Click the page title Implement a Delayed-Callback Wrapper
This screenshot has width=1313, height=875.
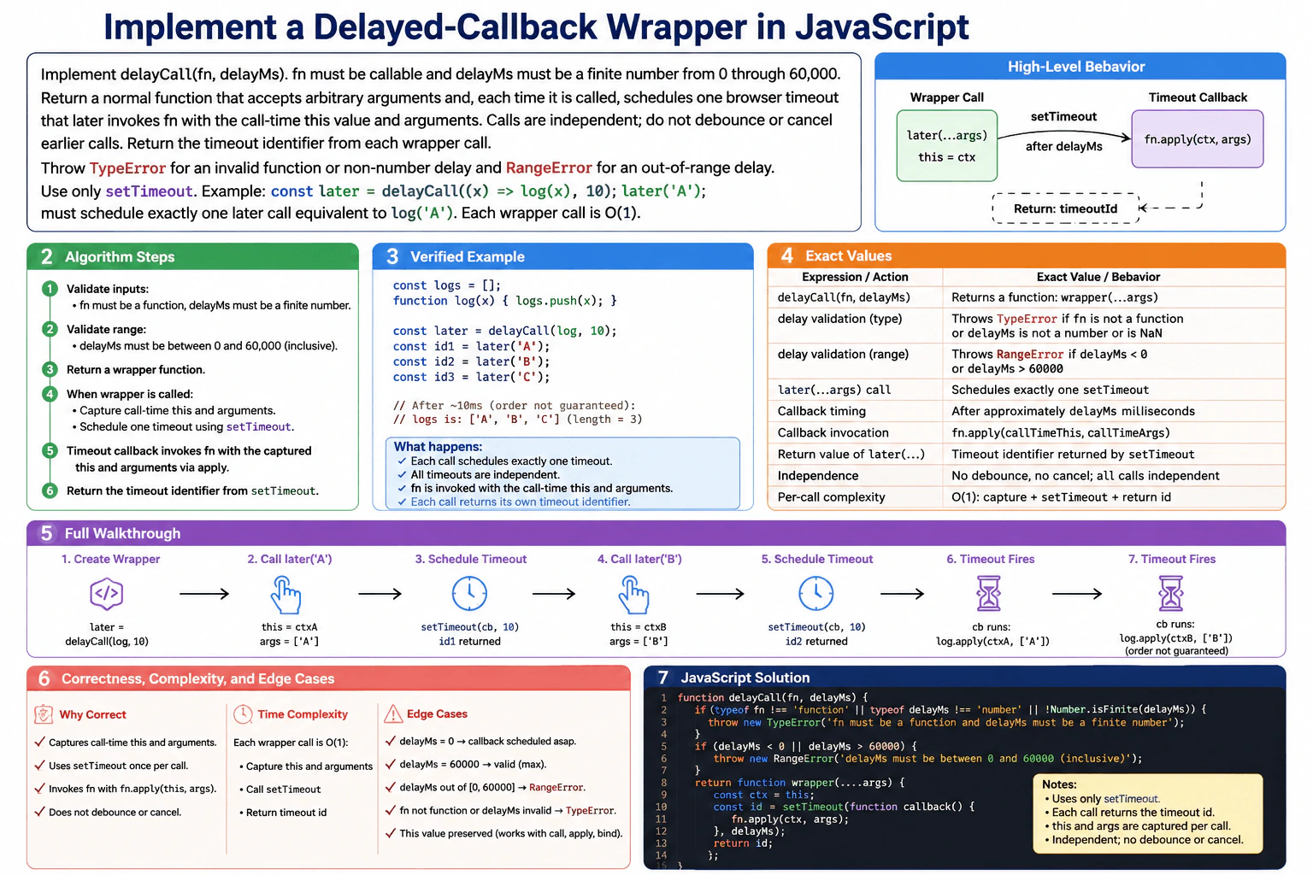click(536, 27)
